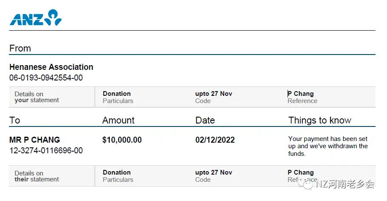The height and width of the screenshot is (201, 387).
Task: Click the sender account number 06-0193-0942554-00
Action: 46,78
